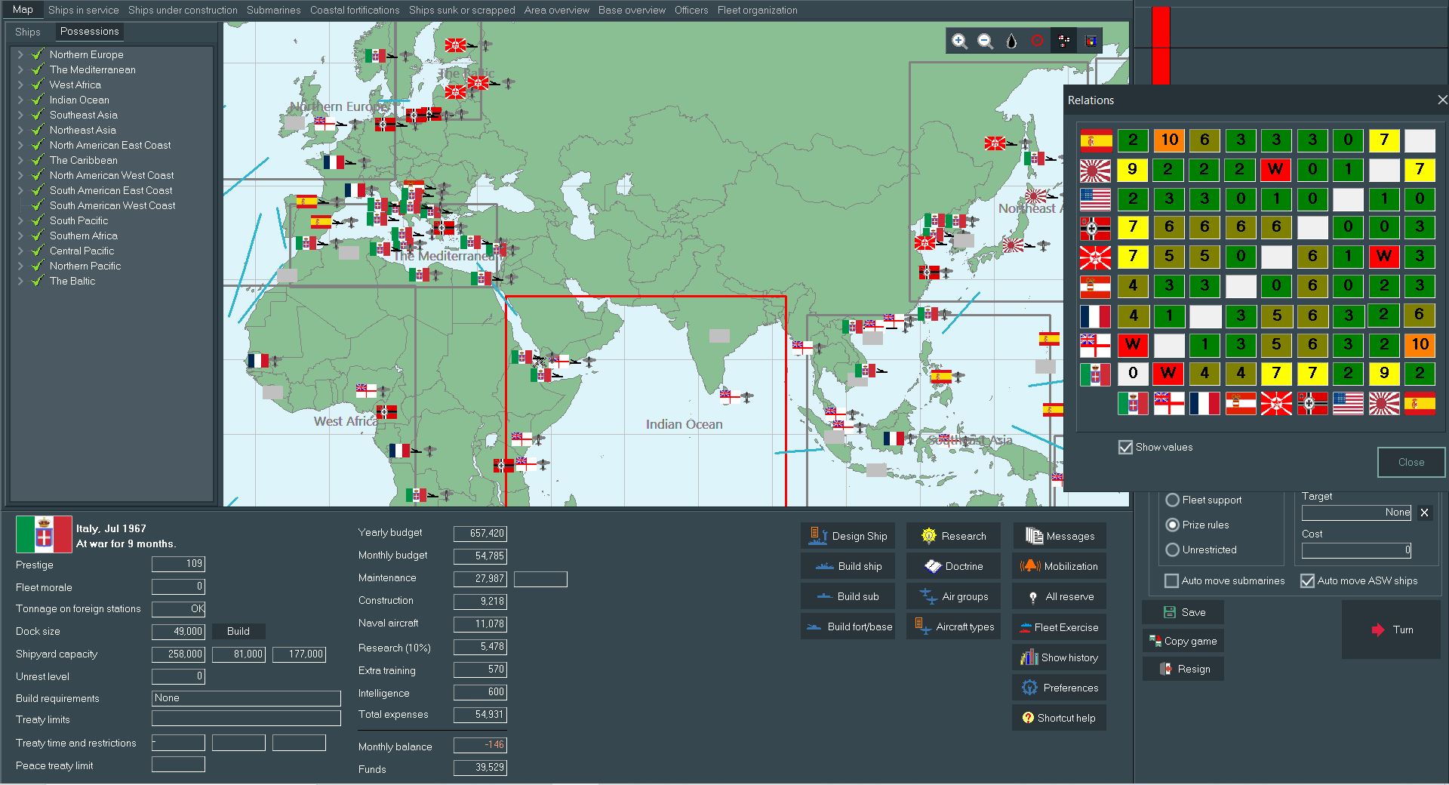Enable Auto move submarines
The image size is (1449, 785).
click(1171, 580)
